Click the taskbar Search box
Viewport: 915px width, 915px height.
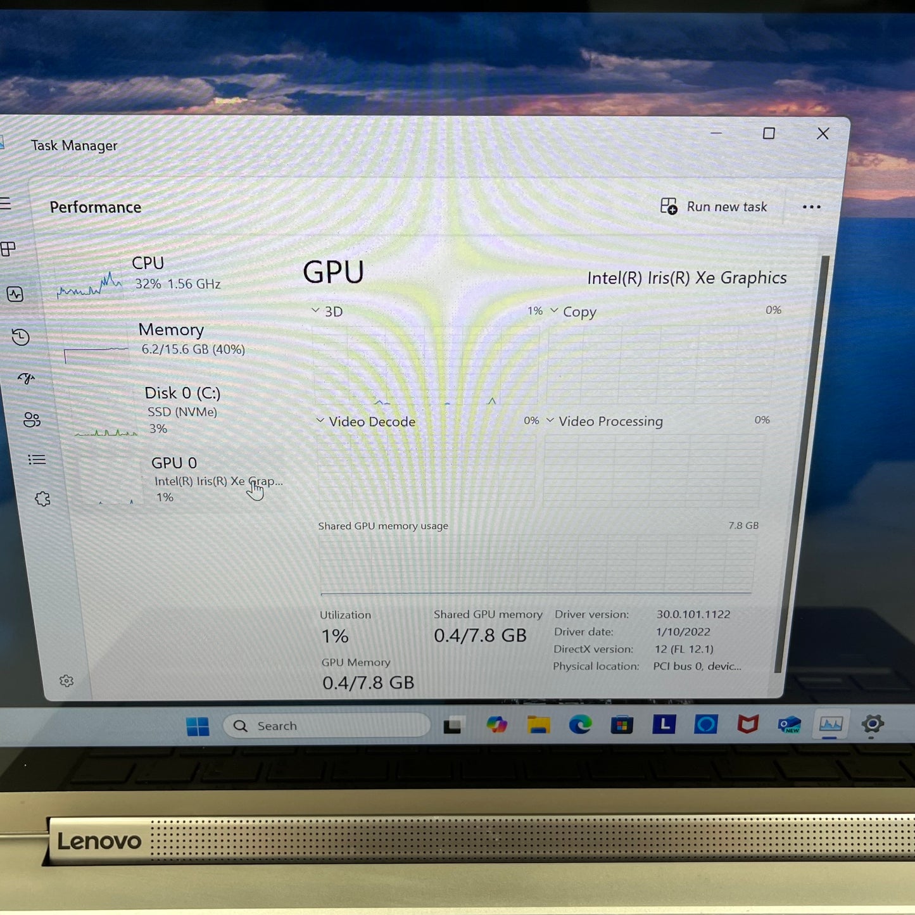click(x=326, y=726)
